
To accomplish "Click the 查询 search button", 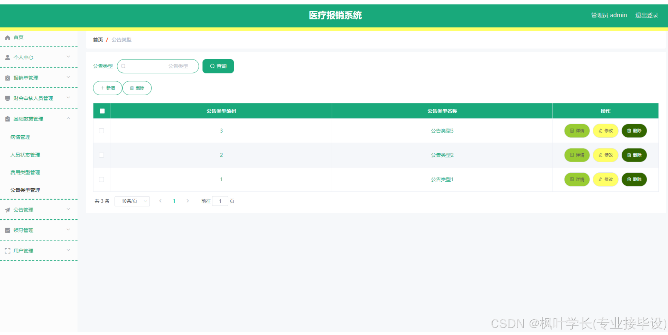I will pyautogui.click(x=218, y=66).
